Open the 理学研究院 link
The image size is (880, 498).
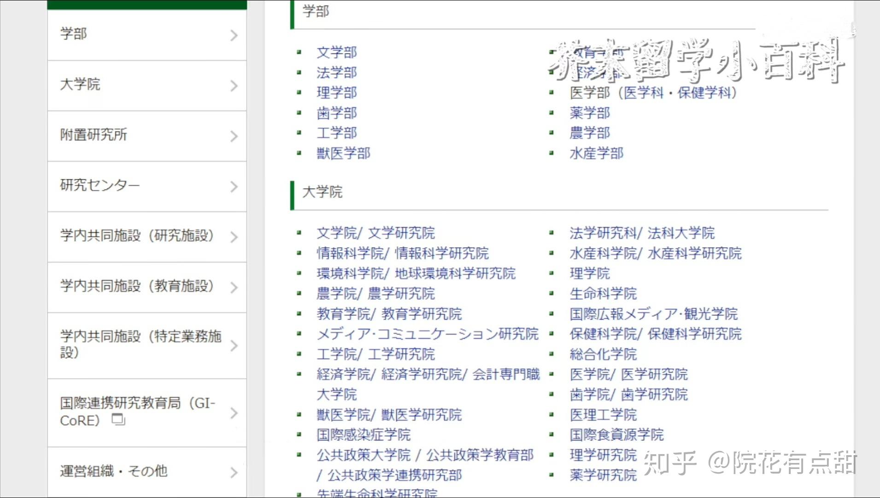[x=603, y=455]
